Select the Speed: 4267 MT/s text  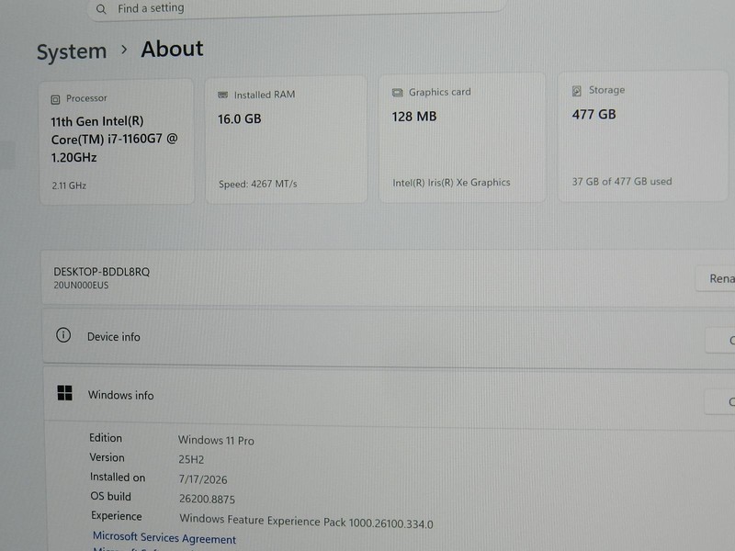coord(258,185)
